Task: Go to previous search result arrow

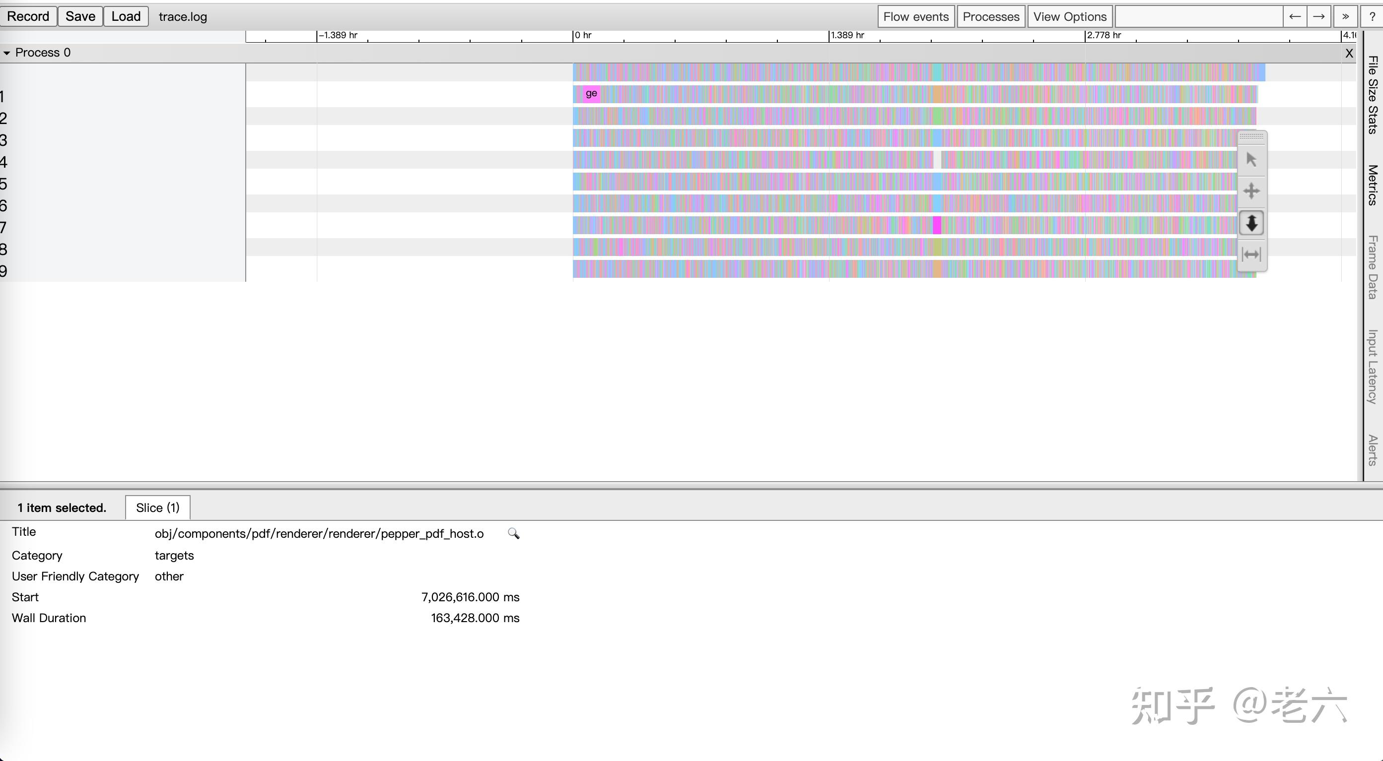Action: 1295,17
